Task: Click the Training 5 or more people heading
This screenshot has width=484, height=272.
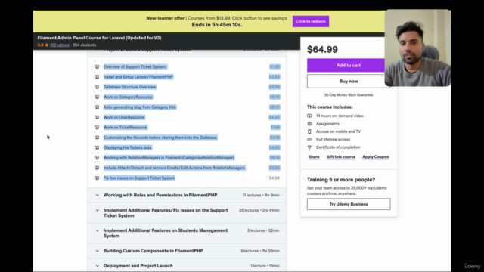Action: point(341,180)
